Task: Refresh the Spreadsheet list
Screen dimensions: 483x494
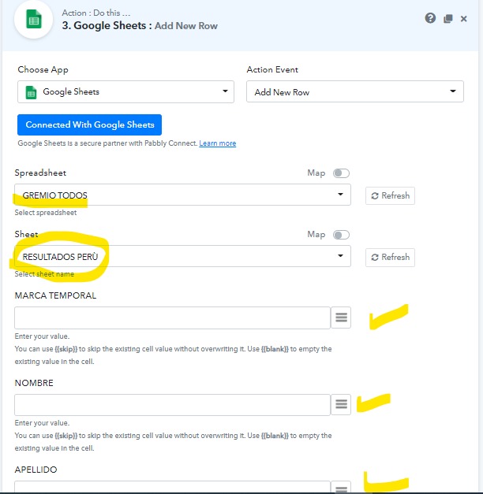Action: point(390,195)
